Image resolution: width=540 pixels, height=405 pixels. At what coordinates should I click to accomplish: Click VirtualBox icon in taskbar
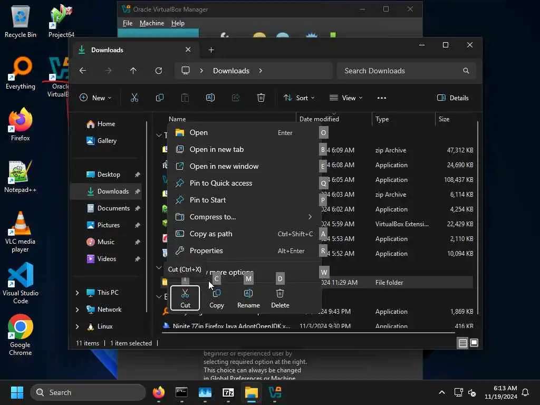[275, 392]
